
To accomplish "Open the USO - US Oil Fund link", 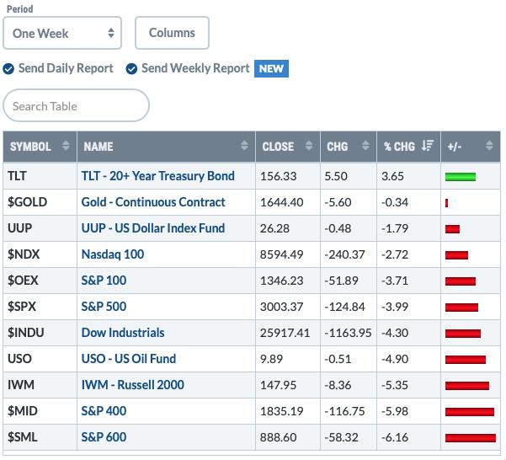I will coord(129,359).
